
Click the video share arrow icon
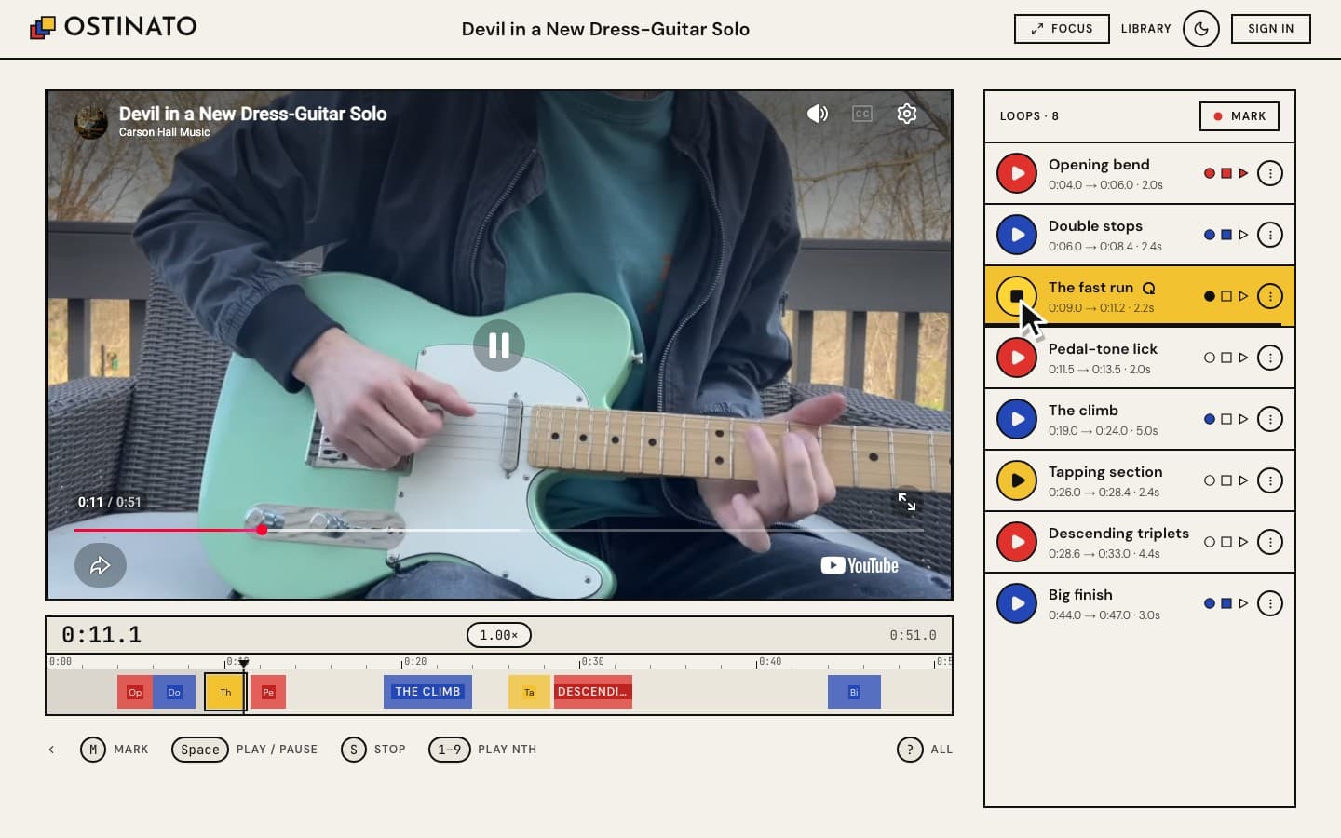[101, 565]
